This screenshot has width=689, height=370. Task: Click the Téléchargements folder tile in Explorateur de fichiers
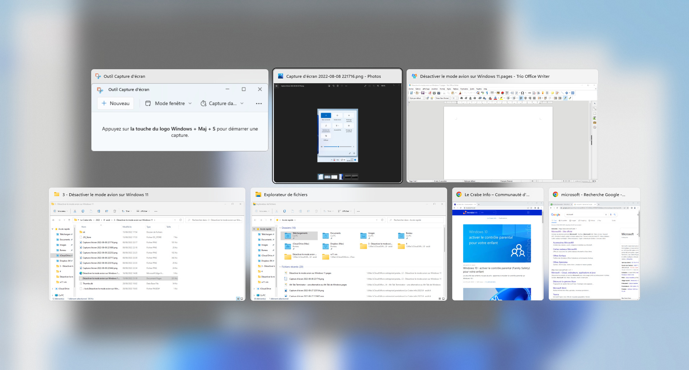tap(299, 235)
